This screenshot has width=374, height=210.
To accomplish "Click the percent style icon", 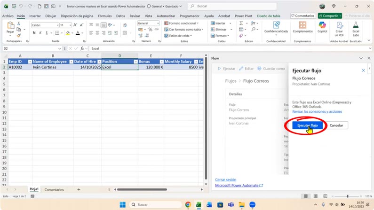I will [150, 29].
